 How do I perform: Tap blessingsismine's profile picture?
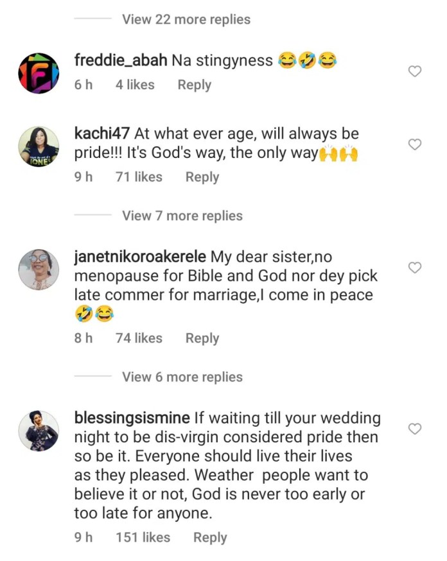click(39, 430)
